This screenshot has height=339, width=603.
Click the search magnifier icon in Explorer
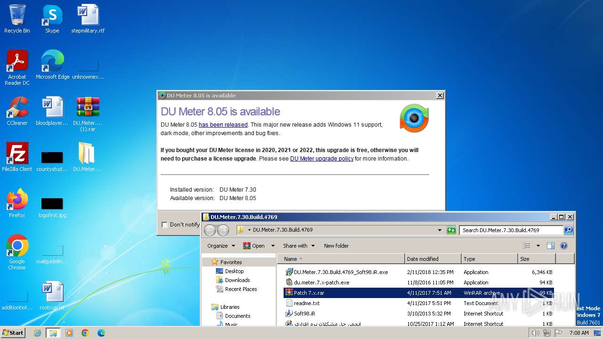click(x=569, y=230)
